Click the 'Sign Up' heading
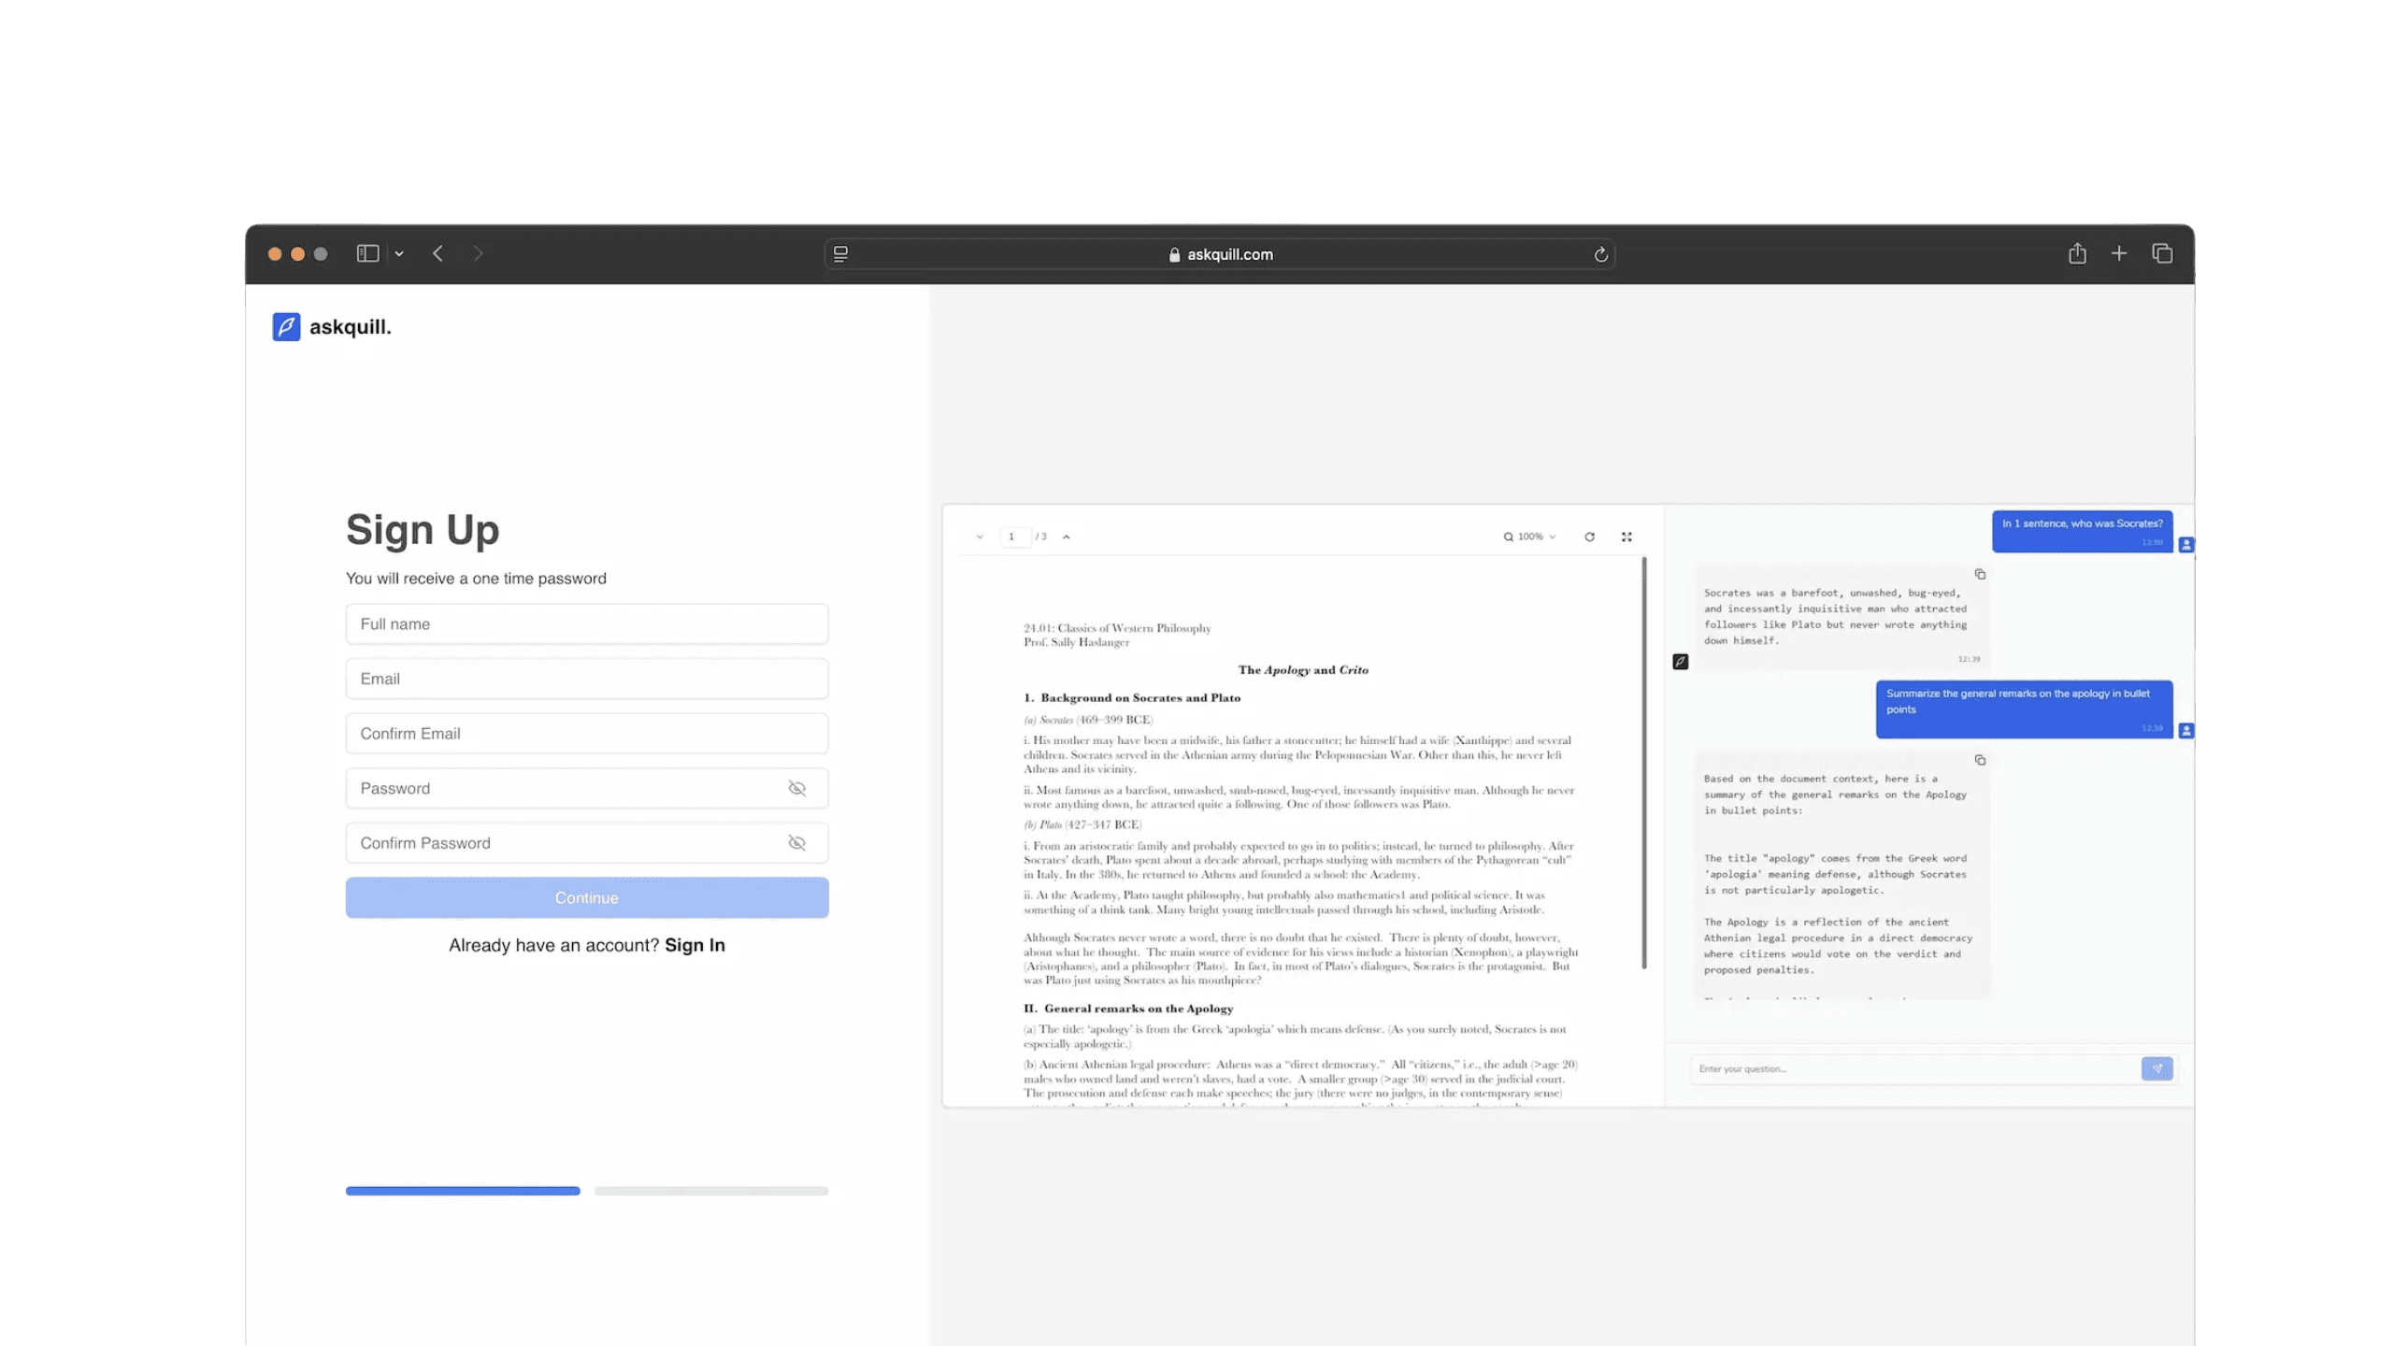 (423, 529)
